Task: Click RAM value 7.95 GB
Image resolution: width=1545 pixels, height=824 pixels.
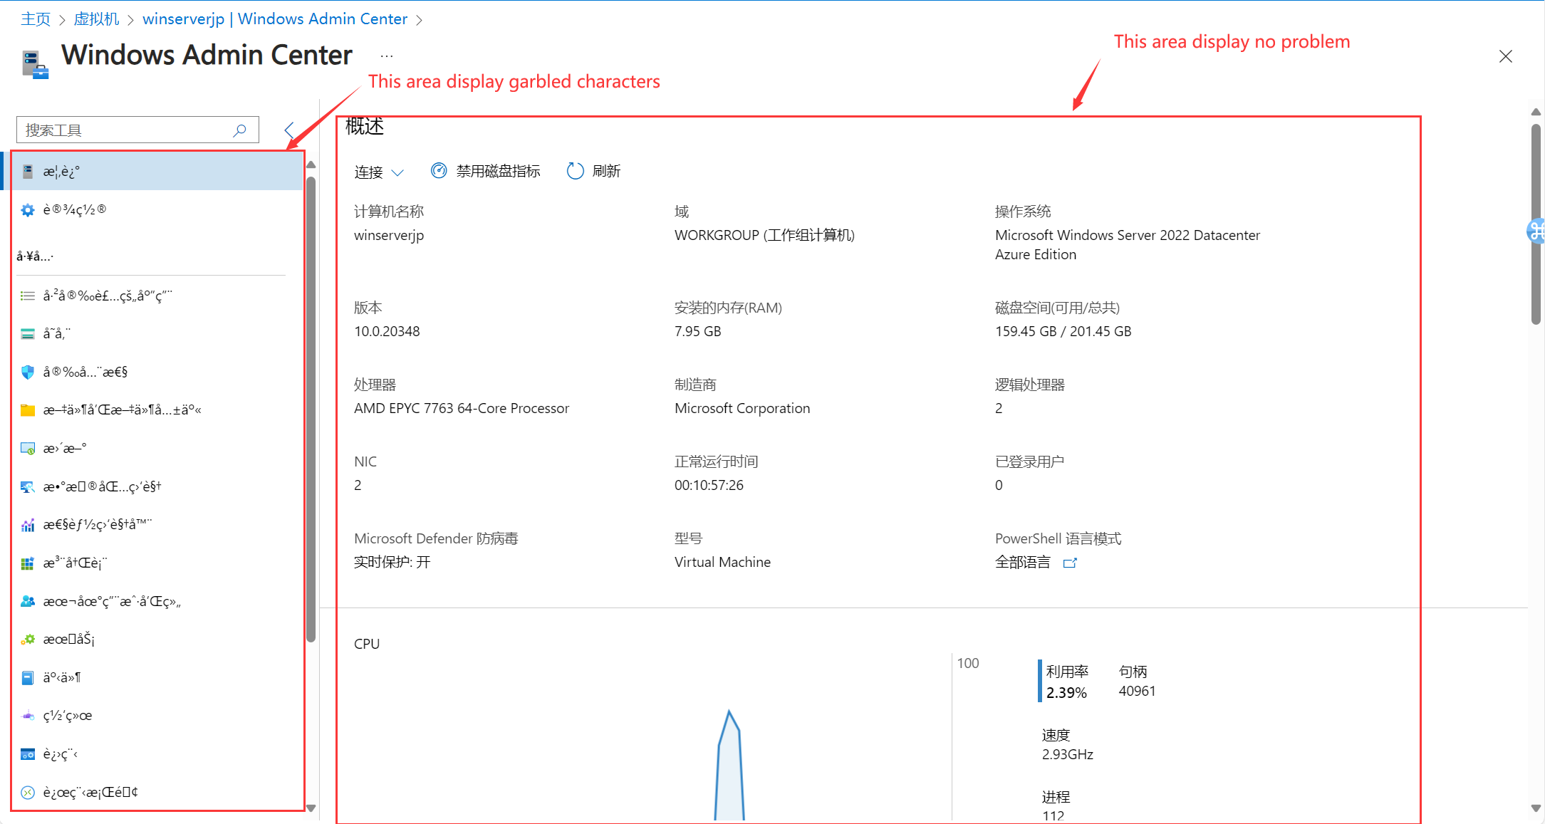Action: (698, 331)
